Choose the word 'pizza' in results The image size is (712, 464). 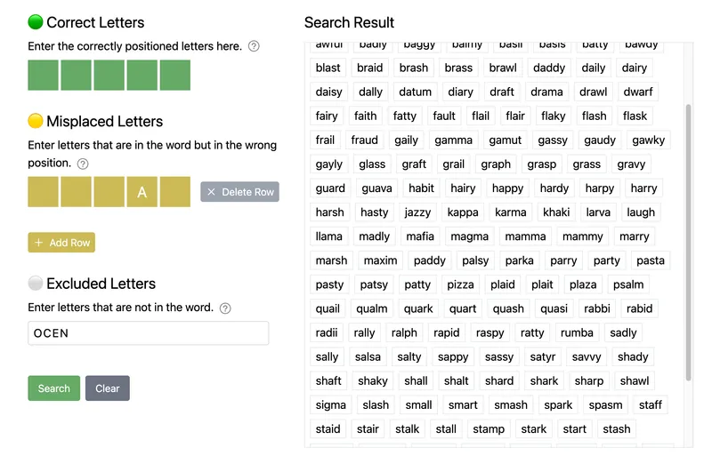point(460,284)
